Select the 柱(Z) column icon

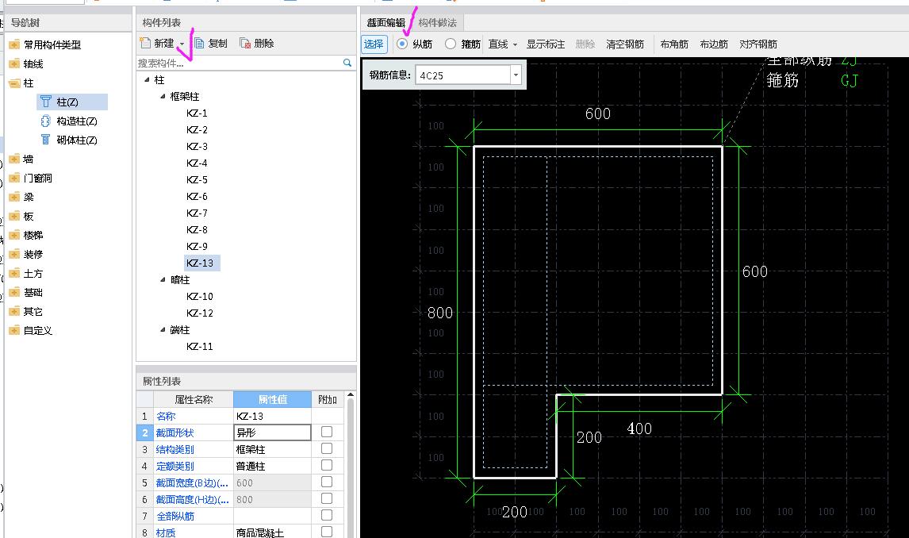coord(46,102)
